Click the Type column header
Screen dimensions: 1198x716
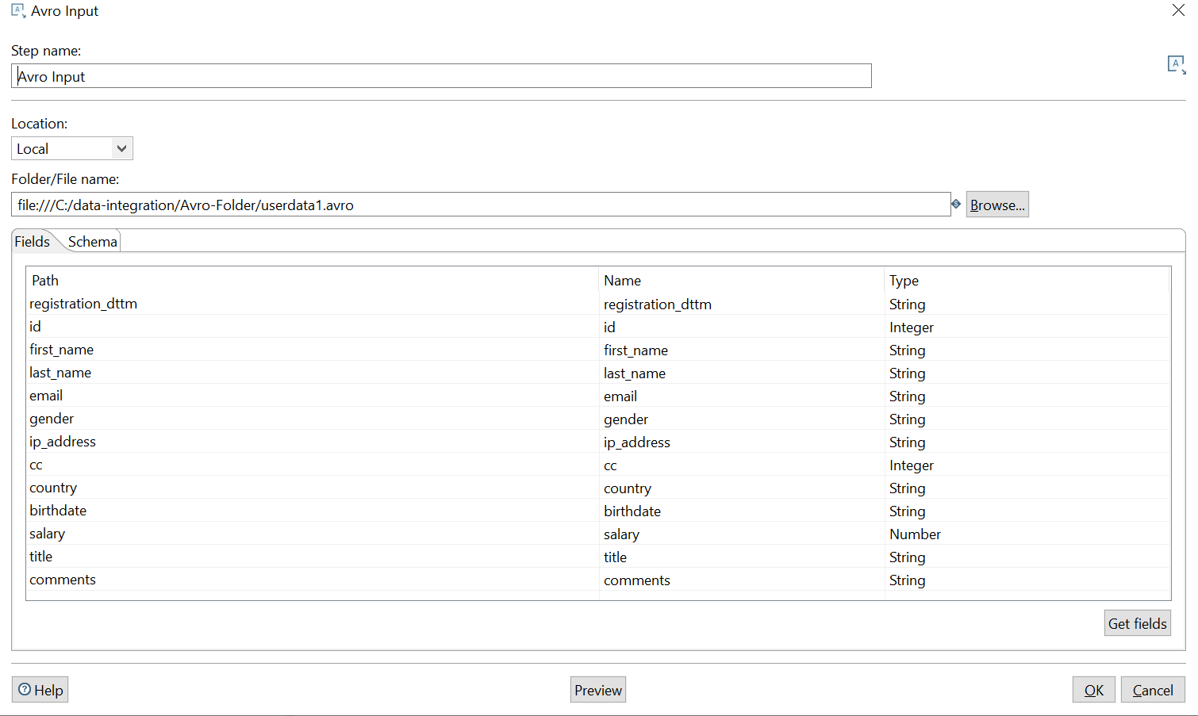click(905, 280)
